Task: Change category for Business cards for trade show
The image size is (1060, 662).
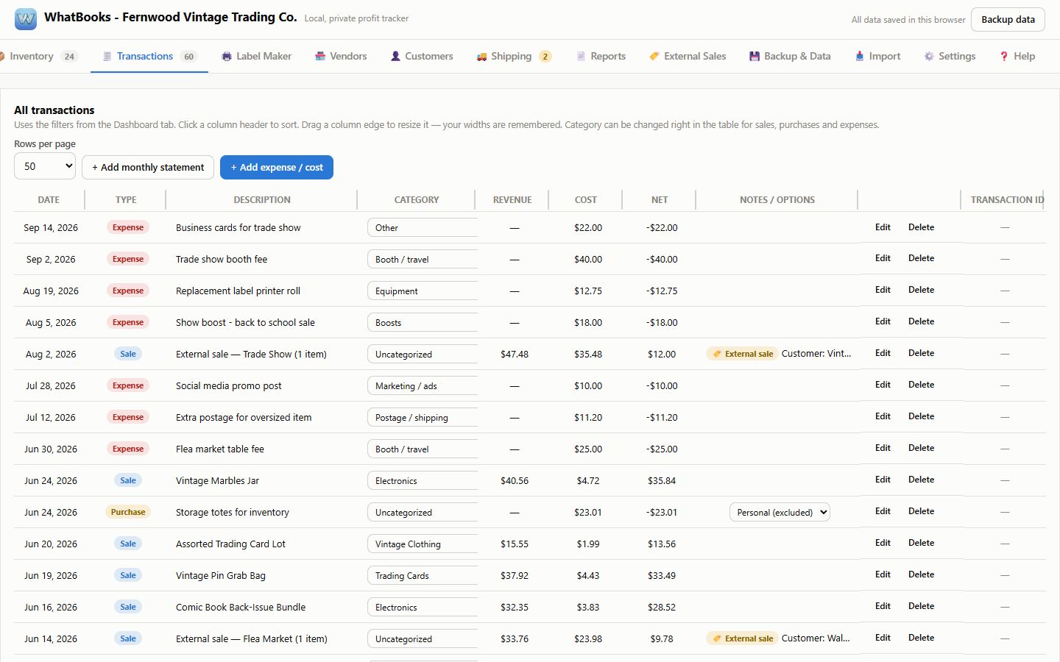Action: (423, 227)
